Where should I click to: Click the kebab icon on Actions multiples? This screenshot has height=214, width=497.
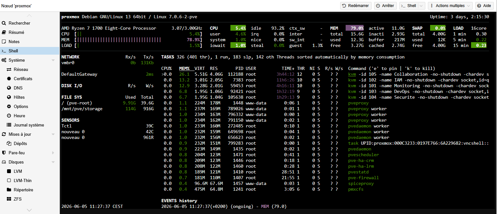click(x=432, y=6)
